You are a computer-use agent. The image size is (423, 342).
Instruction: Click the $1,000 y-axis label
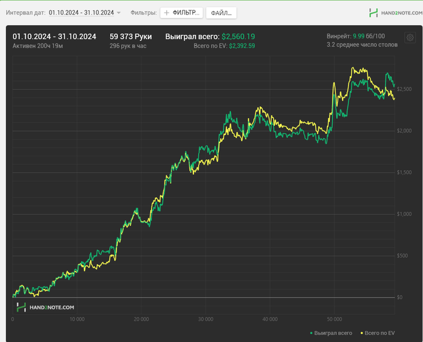404,214
